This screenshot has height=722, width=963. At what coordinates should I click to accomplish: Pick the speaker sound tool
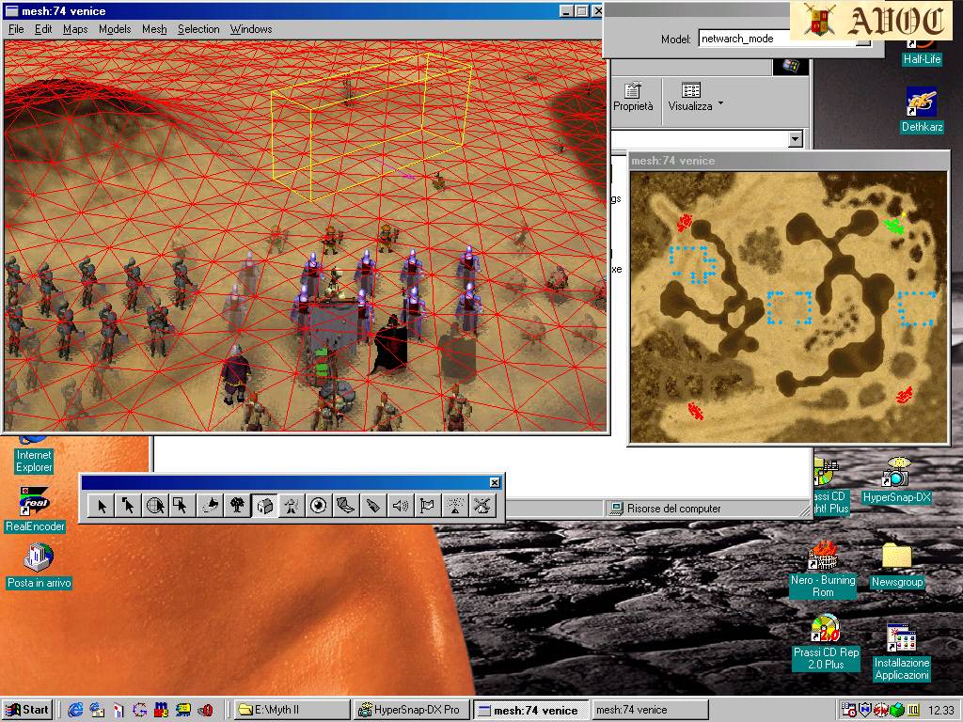point(400,505)
